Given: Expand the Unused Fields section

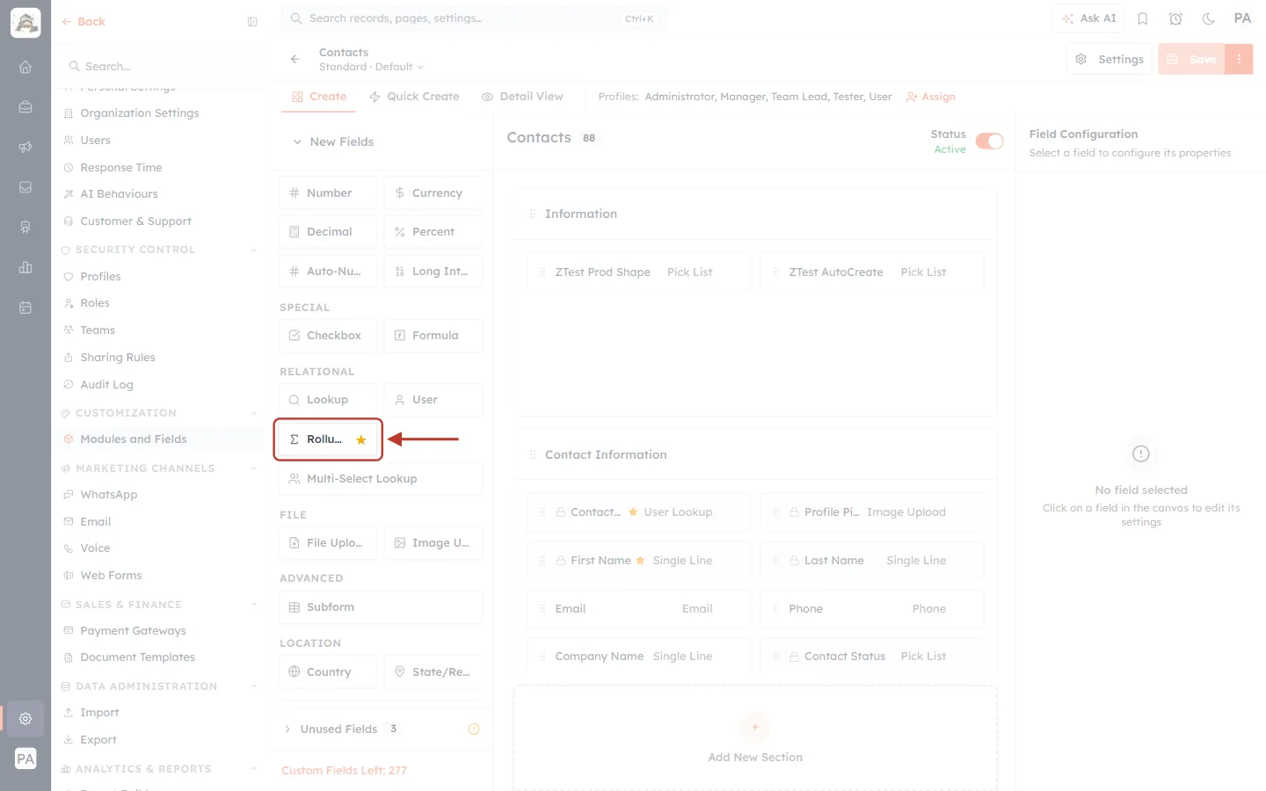Looking at the screenshot, I should [287, 729].
